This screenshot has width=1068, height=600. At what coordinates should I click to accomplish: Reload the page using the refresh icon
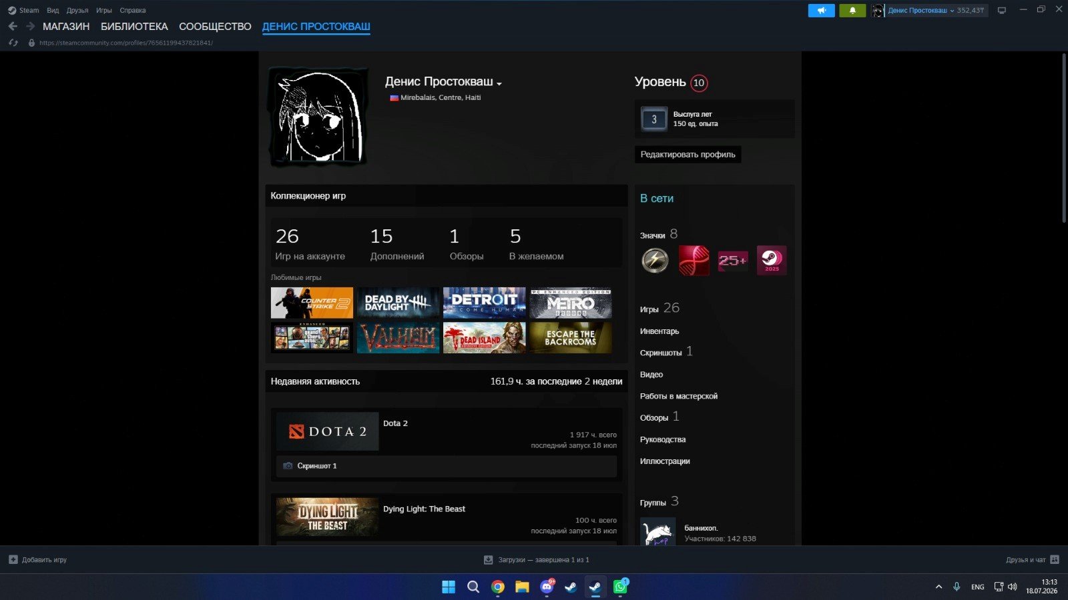tap(13, 43)
